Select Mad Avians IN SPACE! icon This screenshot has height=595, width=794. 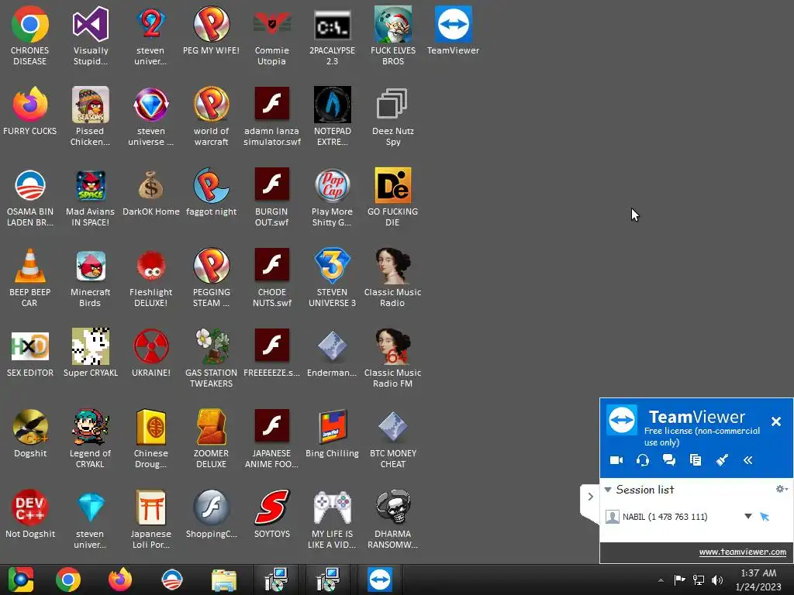90,198
